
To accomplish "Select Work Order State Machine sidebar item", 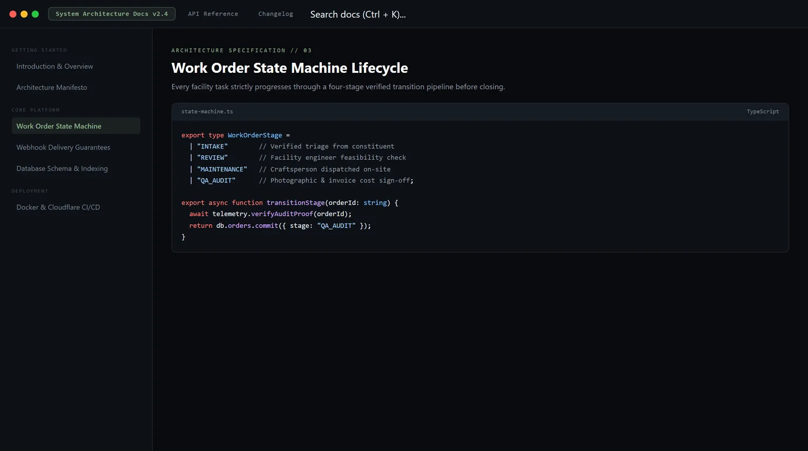I will click(x=76, y=126).
